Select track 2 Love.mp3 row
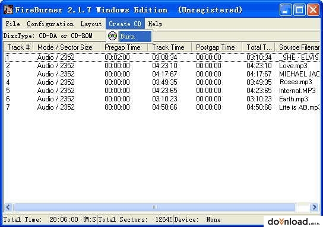 [161, 66]
